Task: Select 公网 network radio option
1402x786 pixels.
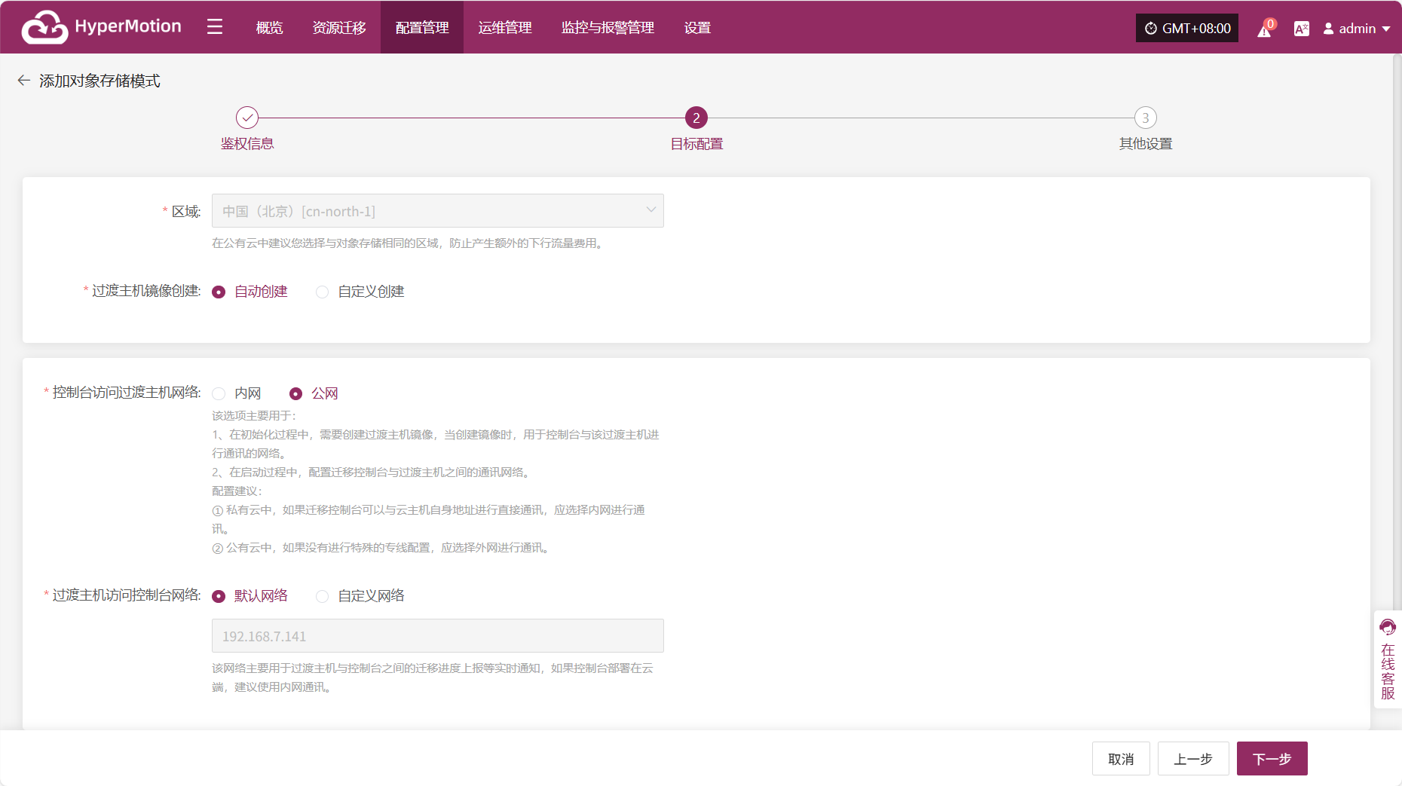Action: 314,393
